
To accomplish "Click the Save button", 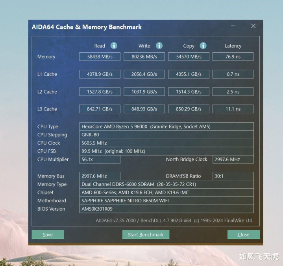I will 48,235.
